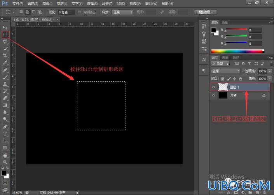Select the Blur tool
This screenshot has height=195, width=274.
coord(5,112)
